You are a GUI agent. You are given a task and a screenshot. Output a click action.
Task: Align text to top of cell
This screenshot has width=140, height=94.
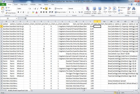(x=41, y=9)
